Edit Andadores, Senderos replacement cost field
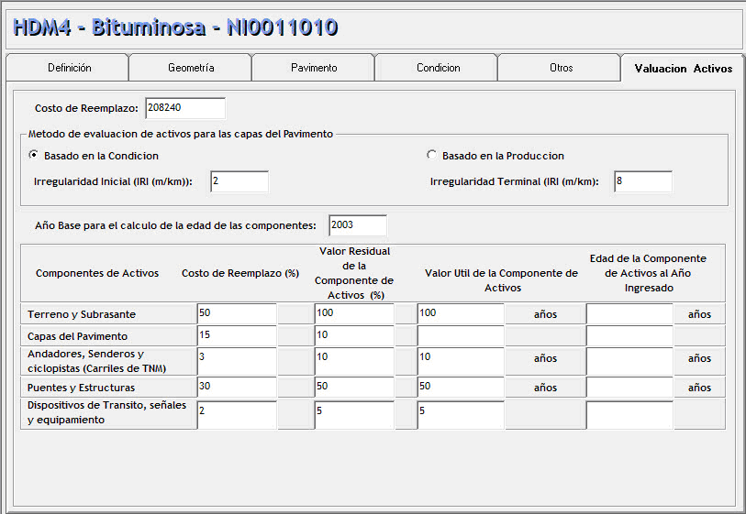The height and width of the screenshot is (514, 746). (236, 361)
